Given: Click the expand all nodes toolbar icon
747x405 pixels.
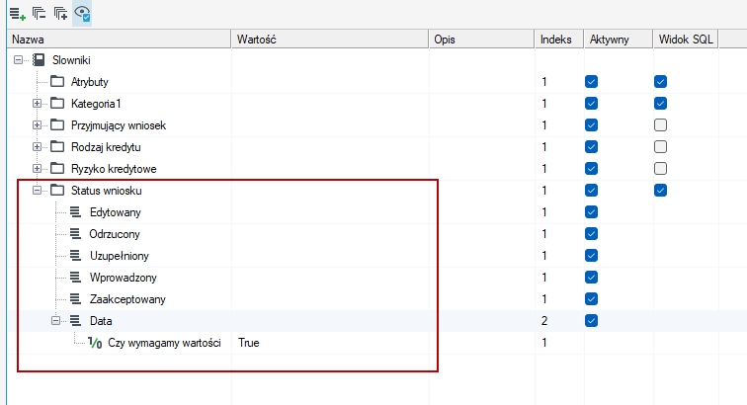Looking at the screenshot, I should click(60, 14).
